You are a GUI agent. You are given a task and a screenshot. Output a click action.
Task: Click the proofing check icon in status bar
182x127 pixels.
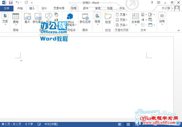(39, 124)
